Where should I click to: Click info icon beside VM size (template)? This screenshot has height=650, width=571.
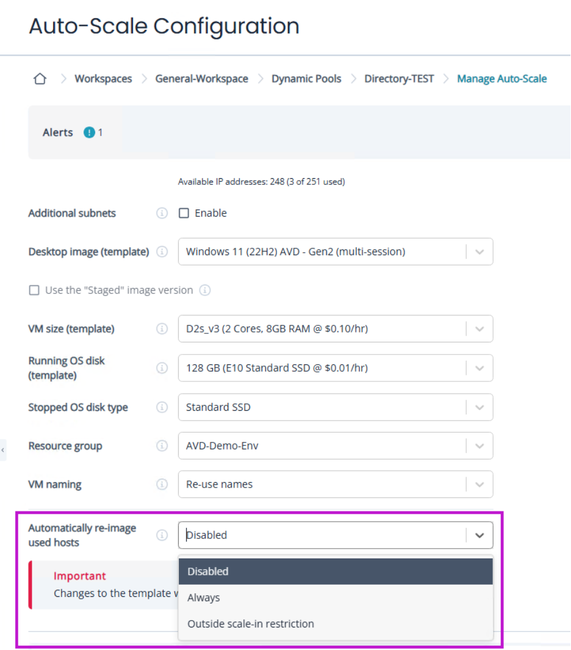(x=162, y=329)
